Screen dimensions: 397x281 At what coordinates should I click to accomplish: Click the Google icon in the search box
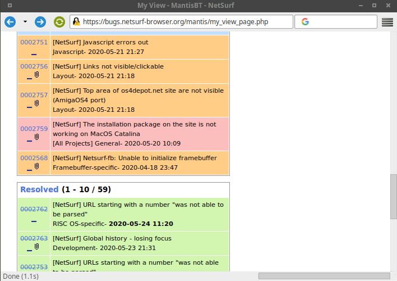[x=304, y=22]
